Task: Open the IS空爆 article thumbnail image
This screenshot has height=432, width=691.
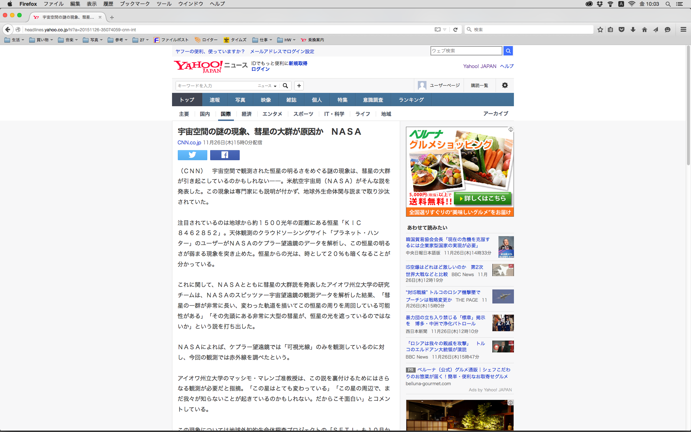Action: [x=503, y=270]
